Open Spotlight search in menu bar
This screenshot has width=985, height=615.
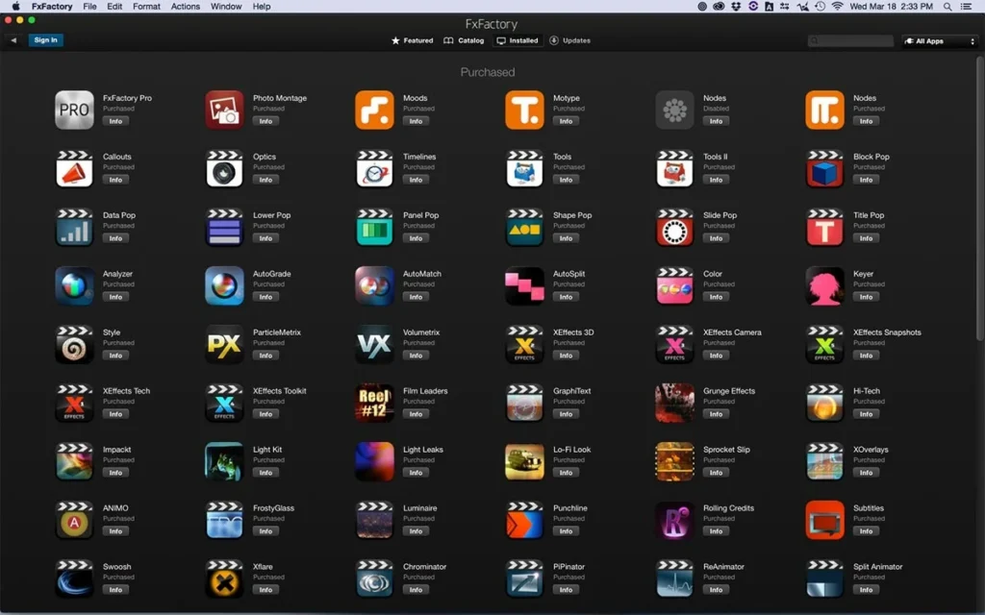click(947, 7)
